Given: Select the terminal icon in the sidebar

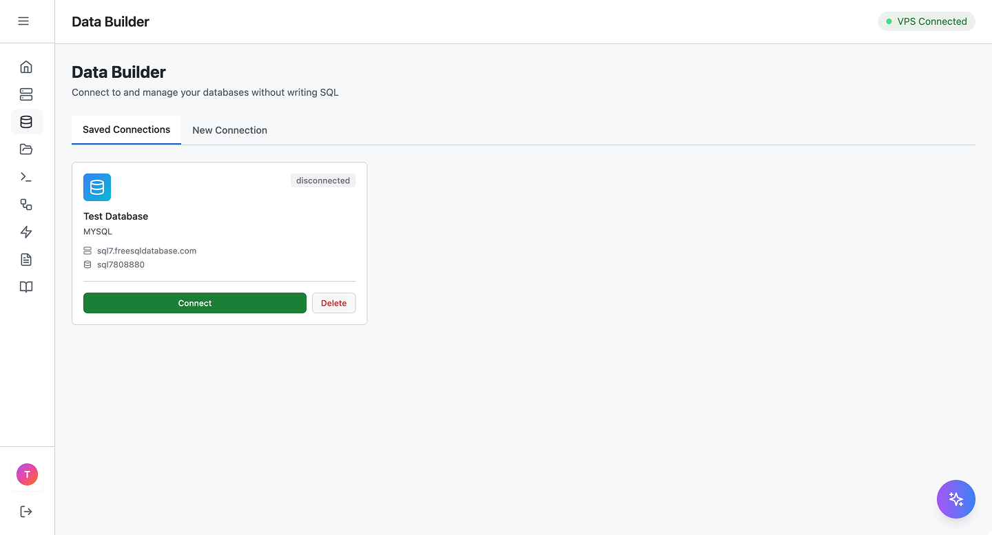Looking at the screenshot, I should pos(26,177).
